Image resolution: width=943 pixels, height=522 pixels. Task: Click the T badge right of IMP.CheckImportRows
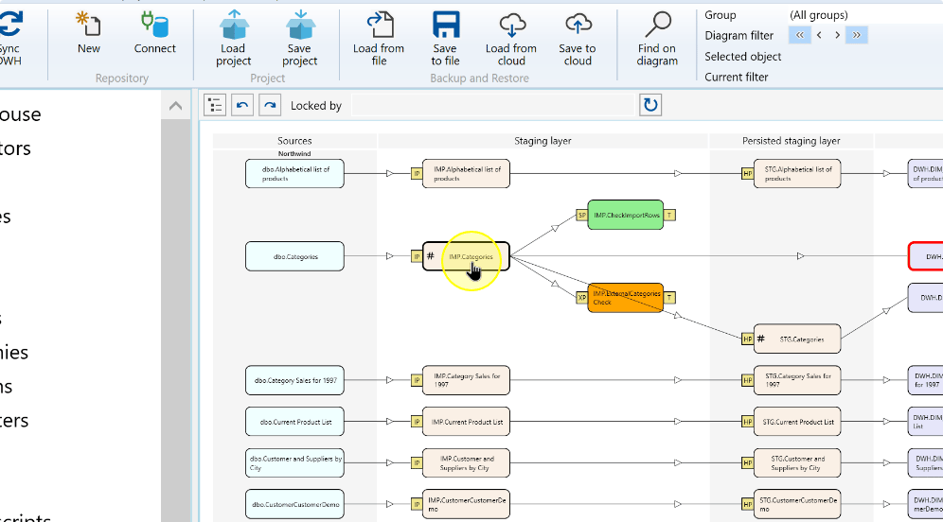click(x=669, y=215)
